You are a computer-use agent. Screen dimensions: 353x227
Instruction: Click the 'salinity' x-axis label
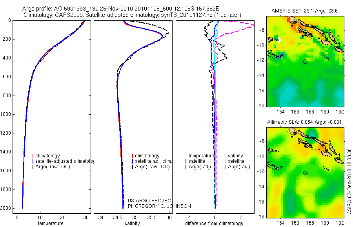point(132,223)
